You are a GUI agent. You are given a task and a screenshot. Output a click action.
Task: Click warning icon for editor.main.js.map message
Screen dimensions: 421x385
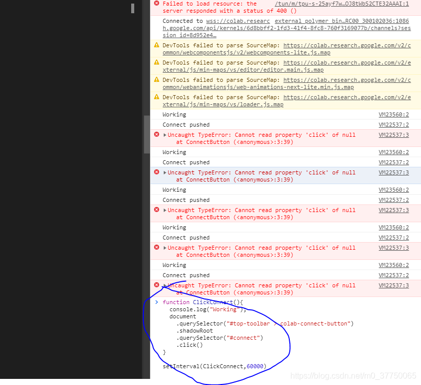pyautogui.click(x=157, y=62)
